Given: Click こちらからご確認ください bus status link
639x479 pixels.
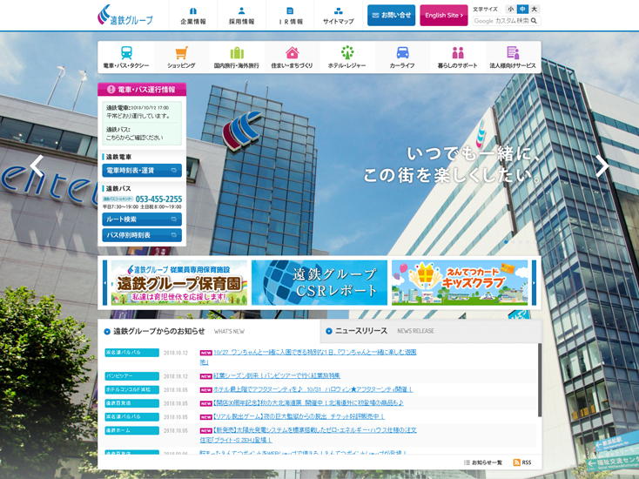Looking at the screenshot, I should [134, 138].
